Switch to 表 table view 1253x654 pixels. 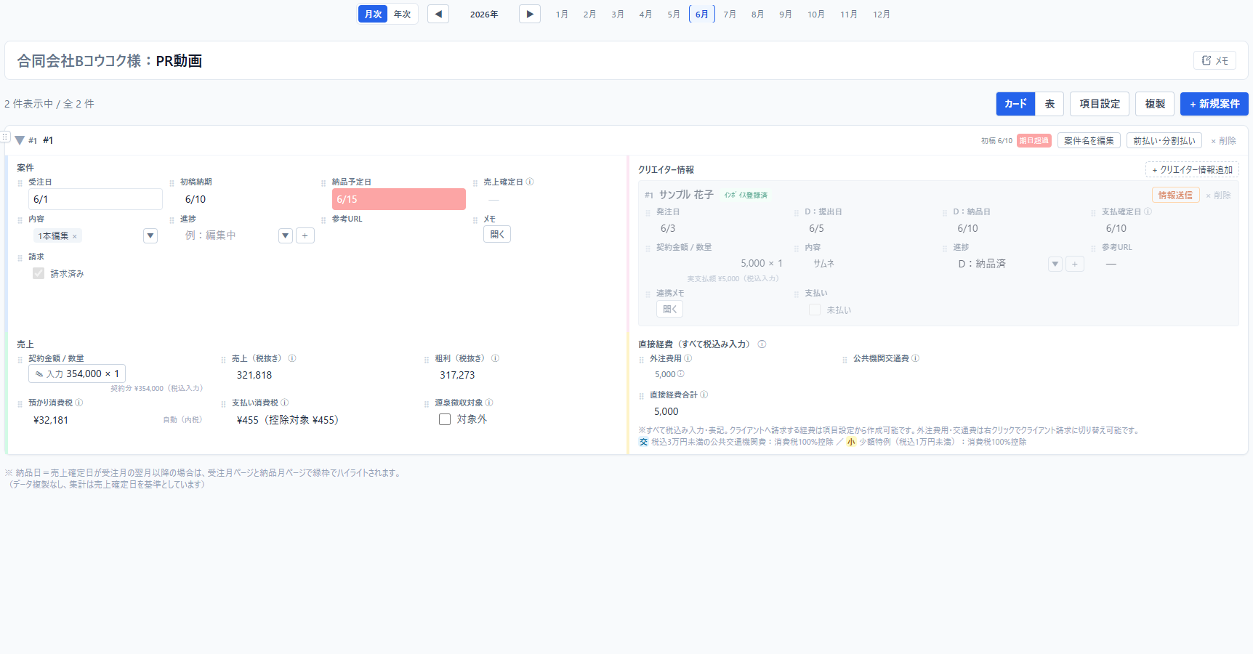[x=1049, y=104]
